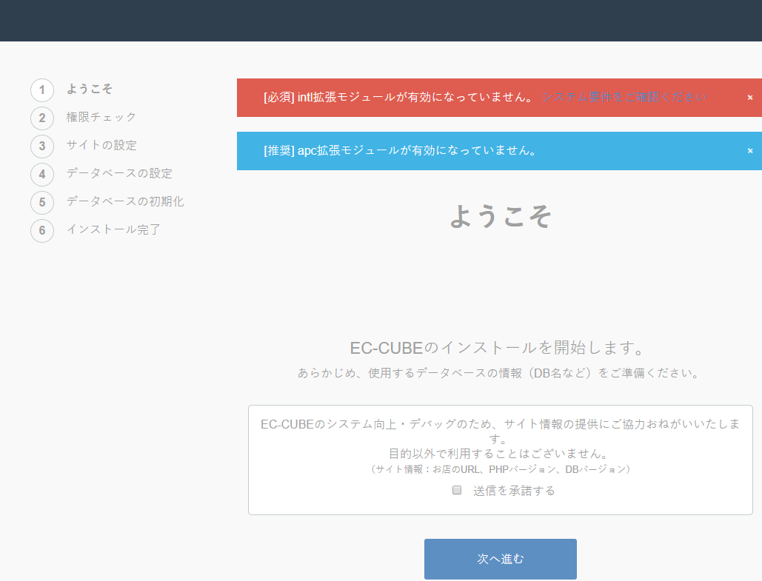Click the step 5 number circle
This screenshot has width=762, height=581.
coord(42,202)
